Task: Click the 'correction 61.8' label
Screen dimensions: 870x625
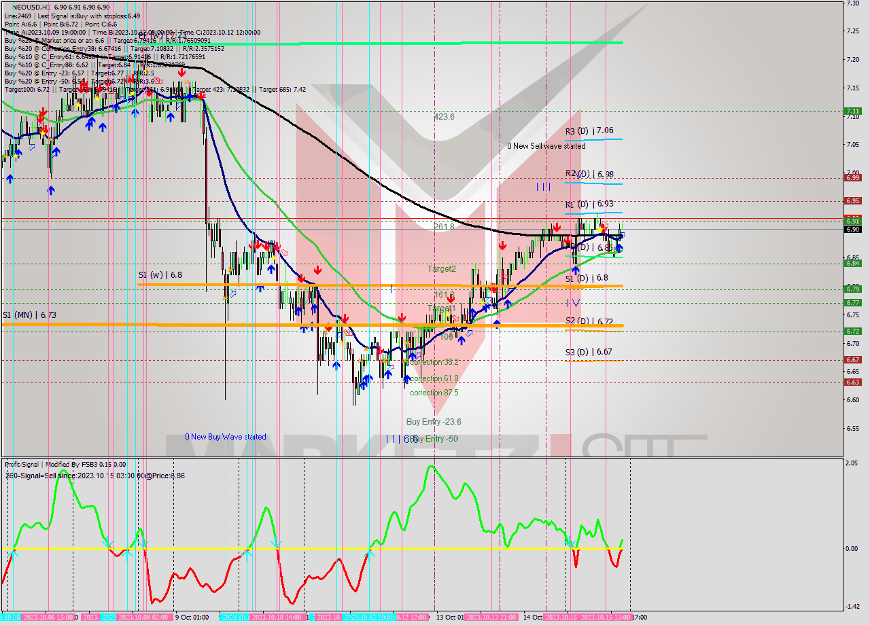Action: (x=434, y=378)
